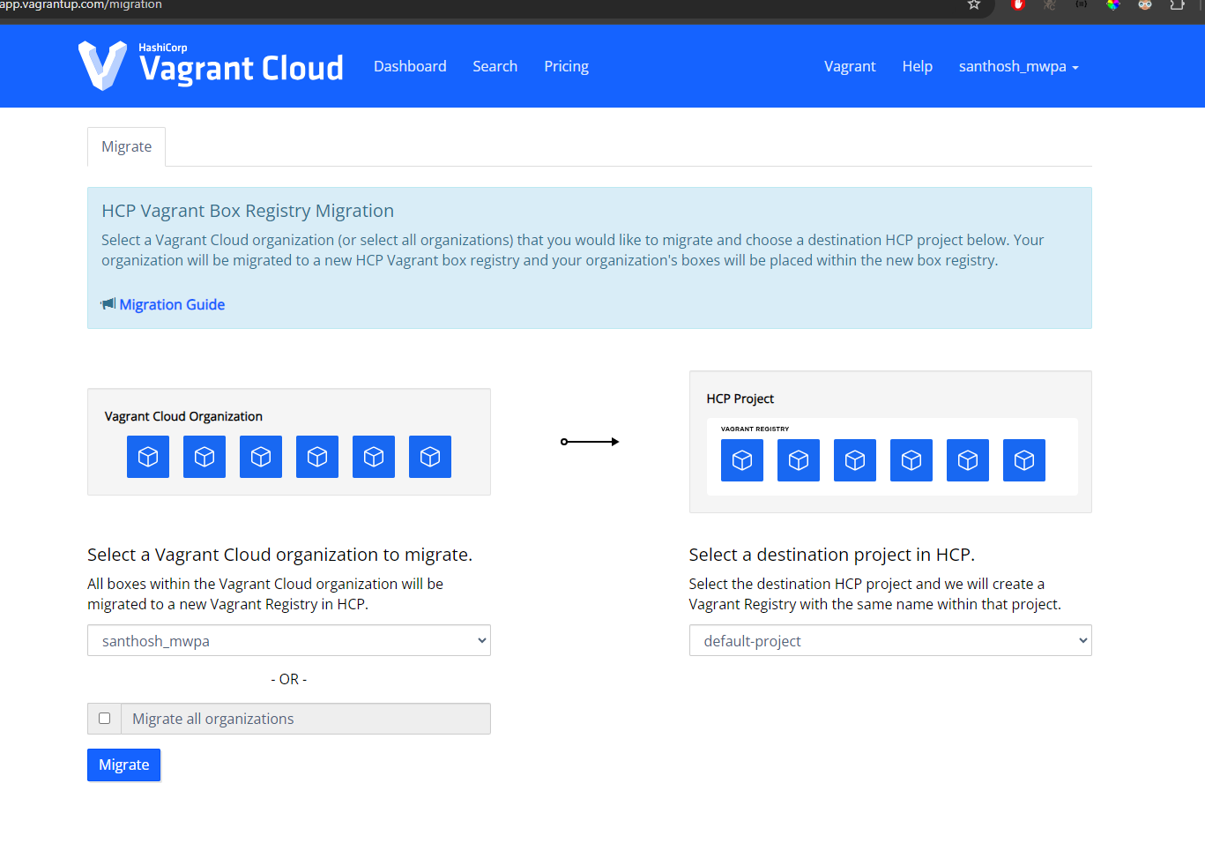Enable the Migrate all organizations checkbox

(105, 719)
